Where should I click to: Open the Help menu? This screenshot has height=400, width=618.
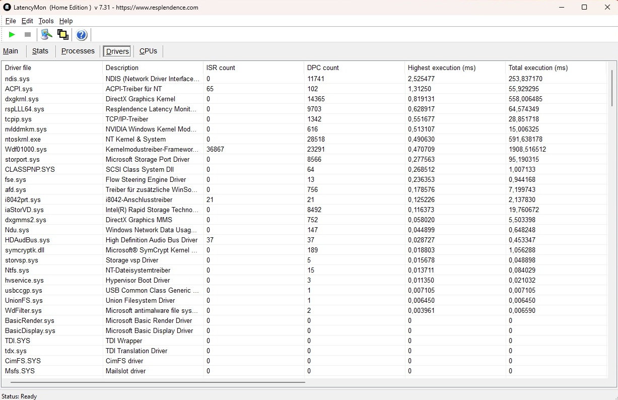pyautogui.click(x=66, y=21)
